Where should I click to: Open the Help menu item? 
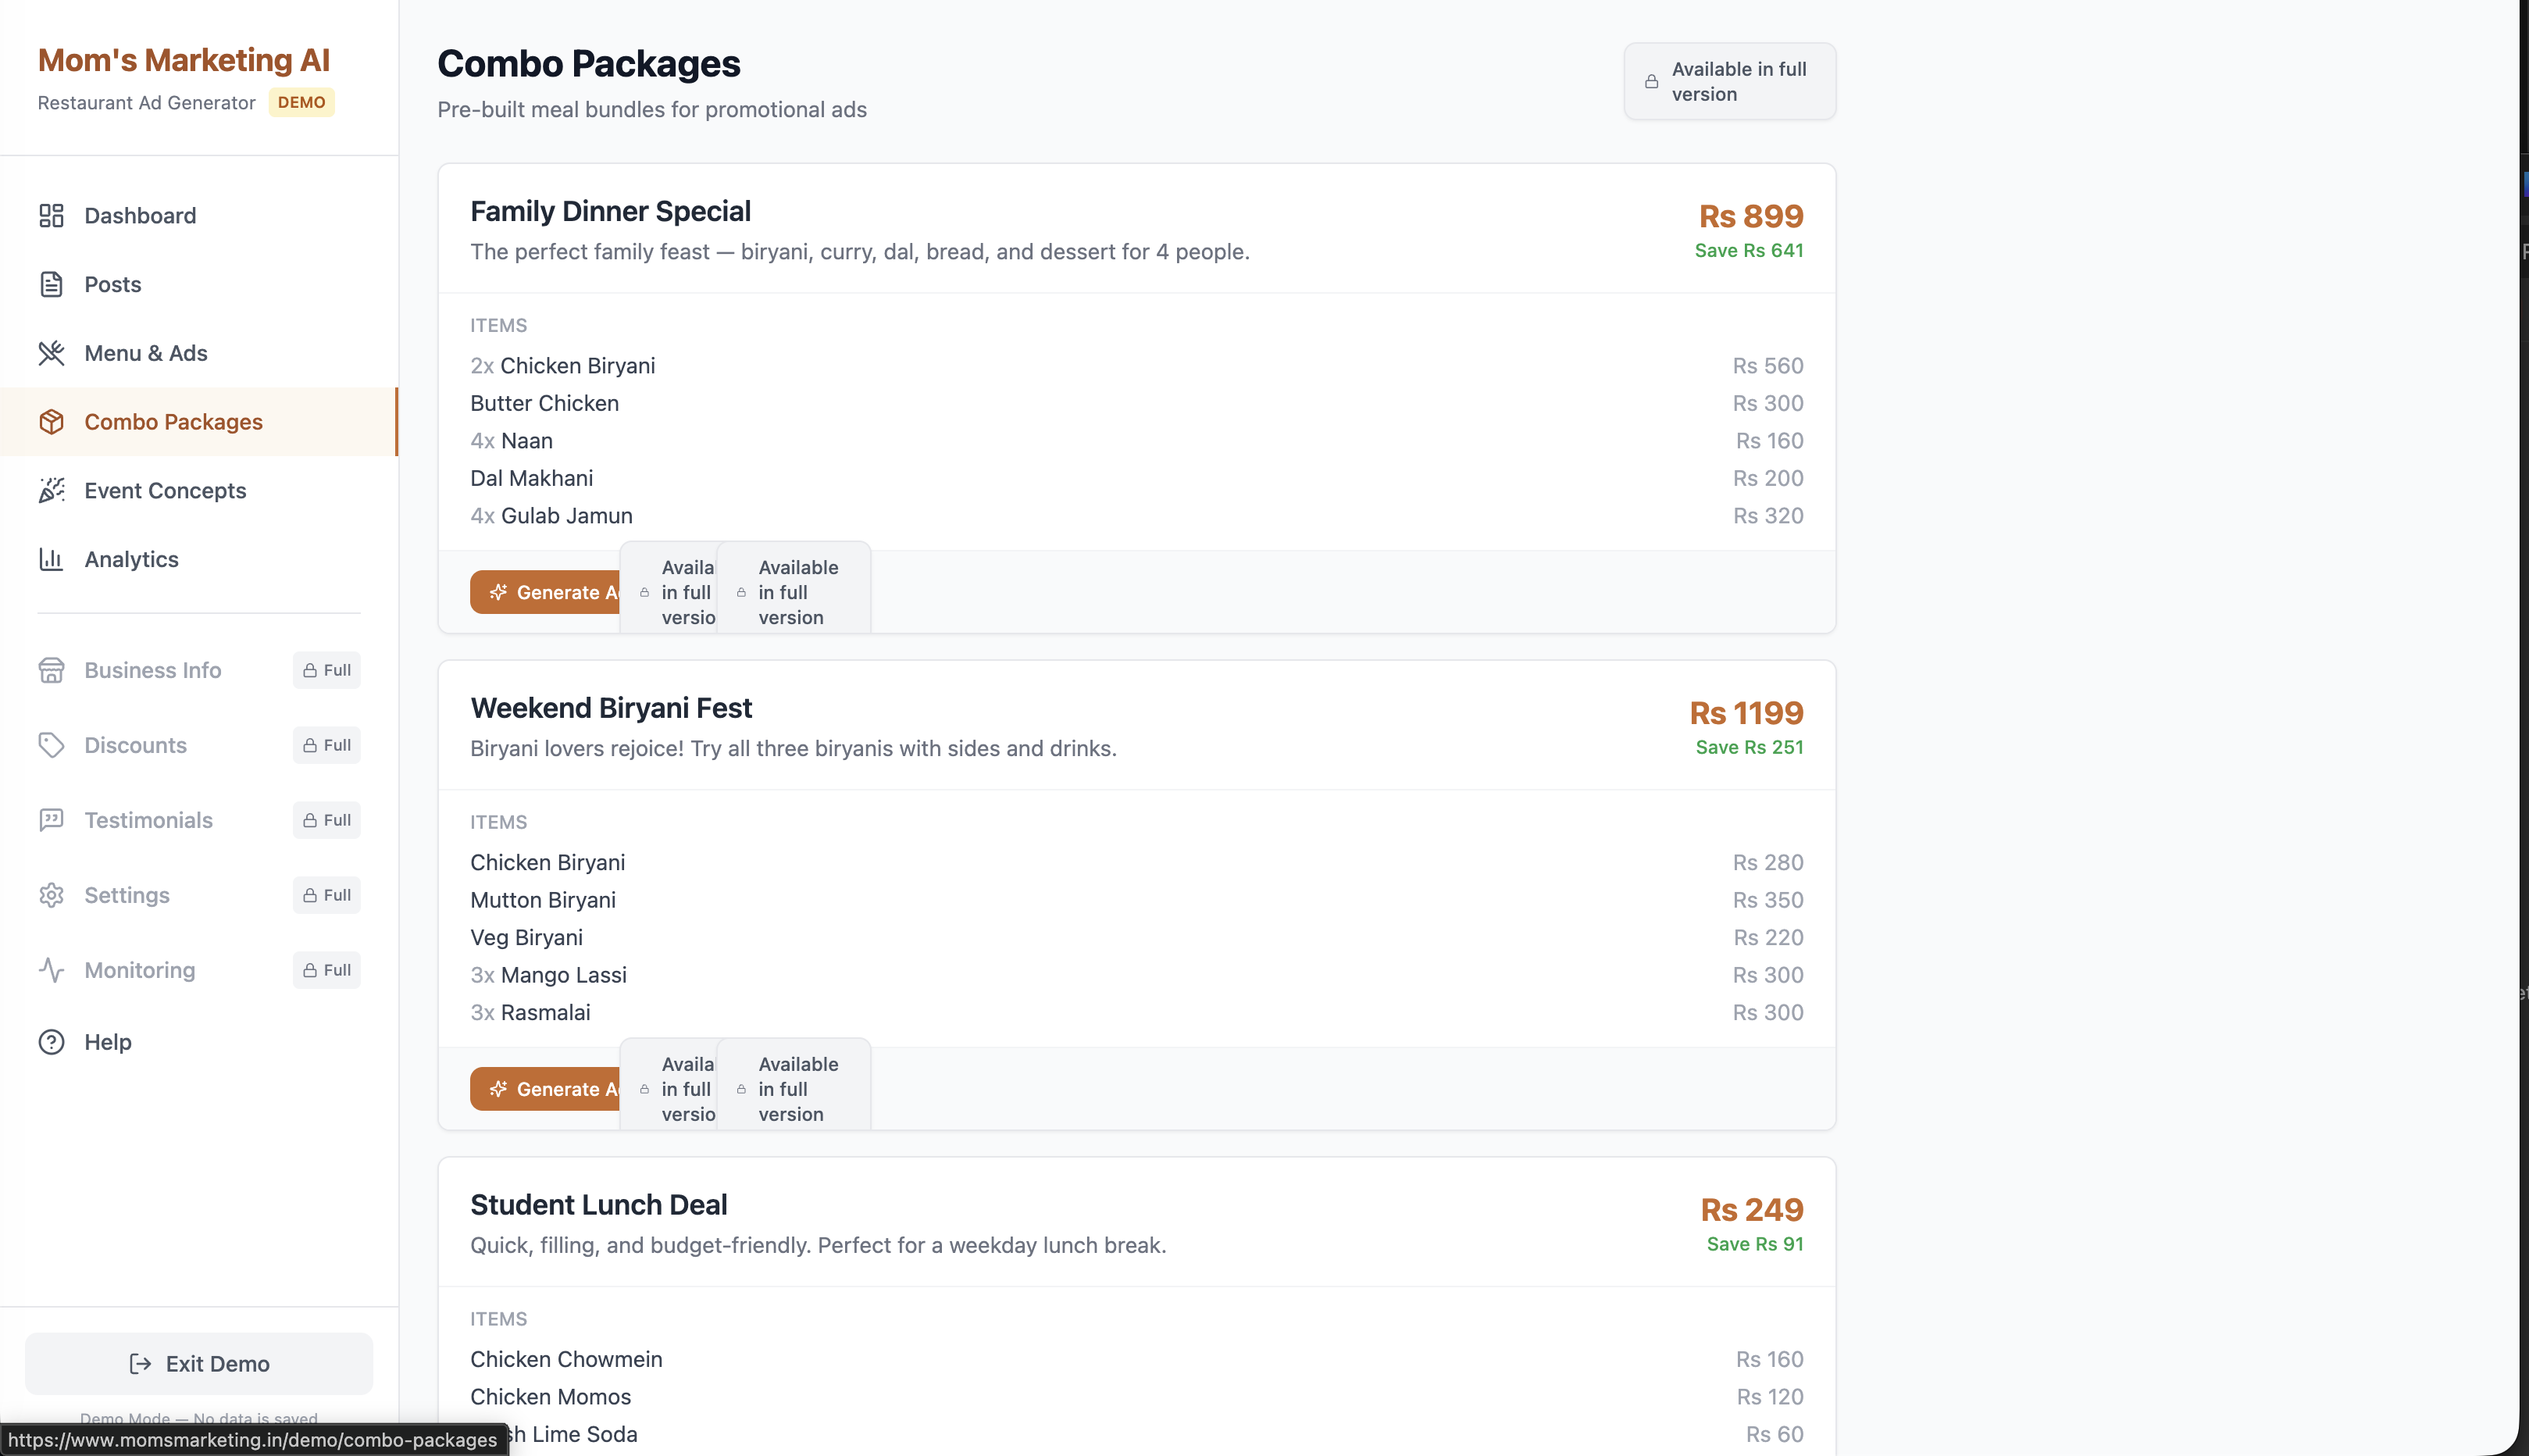pyautogui.click(x=107, y=1042)
